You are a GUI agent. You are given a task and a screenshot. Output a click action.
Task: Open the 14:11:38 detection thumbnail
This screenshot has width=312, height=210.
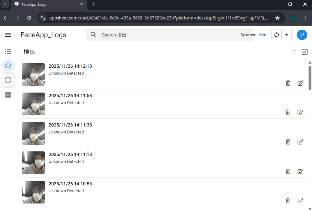coord(33,133)
